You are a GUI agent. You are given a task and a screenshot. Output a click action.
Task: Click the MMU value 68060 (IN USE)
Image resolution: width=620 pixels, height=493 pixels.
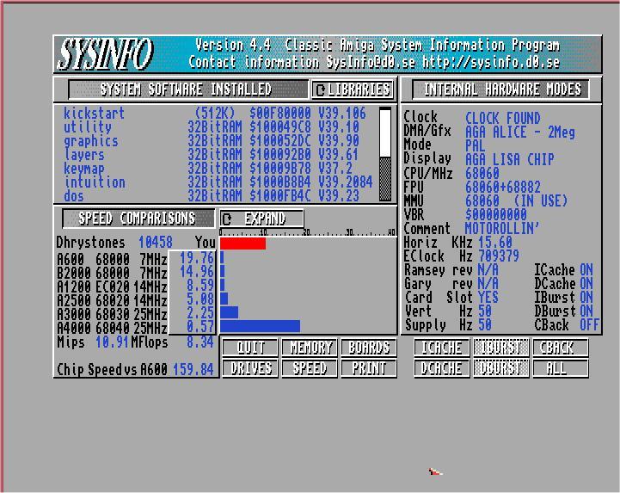(517, 201)
